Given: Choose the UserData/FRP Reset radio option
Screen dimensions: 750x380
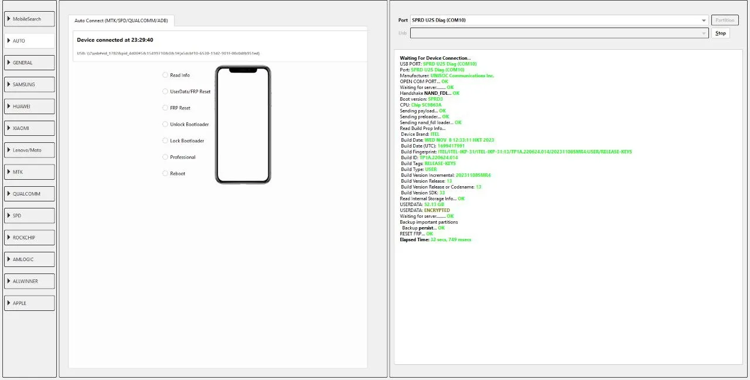Looking at the screenshot, I should click(165, 91).
